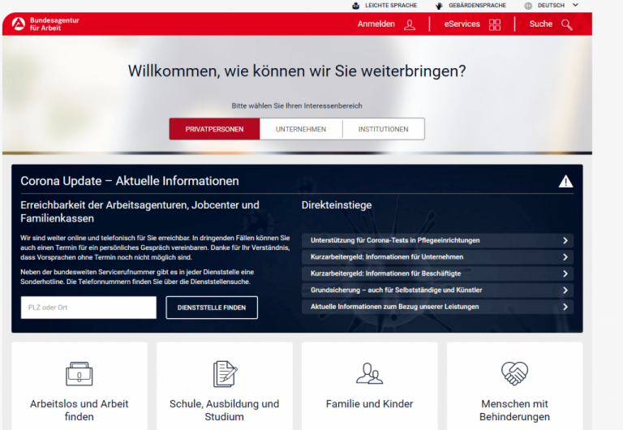Open chevron for Grundsicherung row

(565, 290)
